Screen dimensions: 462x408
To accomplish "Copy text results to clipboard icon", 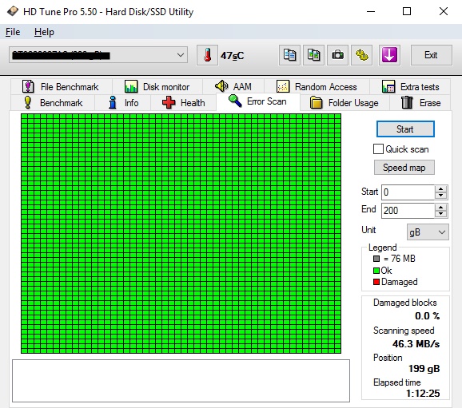I will pos(289,55).
